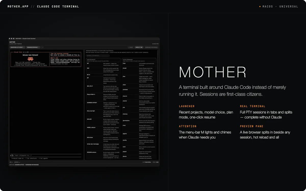Click the SUMMON HOTKEY entry
The image size is (306, 191).
coord(103,106)
